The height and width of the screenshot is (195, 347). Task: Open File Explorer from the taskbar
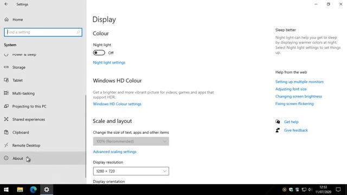(20, 190)
